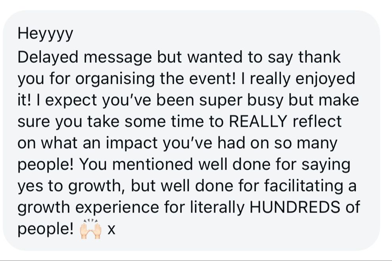Click the word "HUNDREDS" in capitals
Screen dimensions: 392x261
click(295, 207)
